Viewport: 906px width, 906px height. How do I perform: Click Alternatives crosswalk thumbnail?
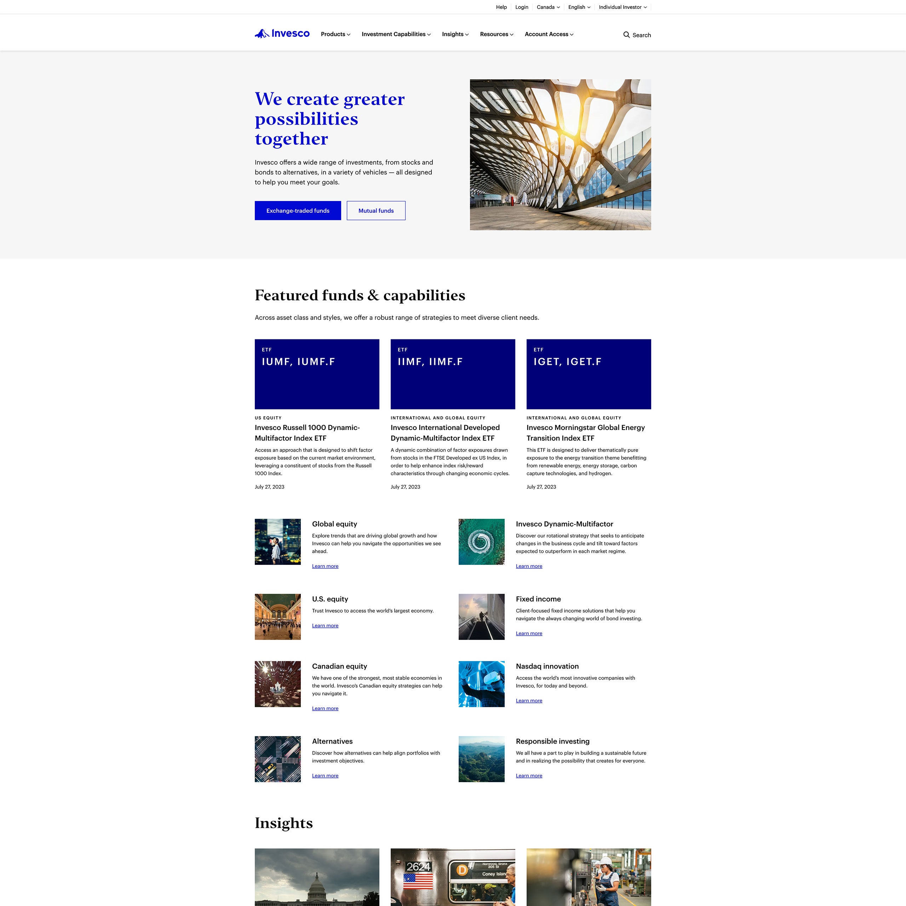pyautogui.click(x=277, y=759)
